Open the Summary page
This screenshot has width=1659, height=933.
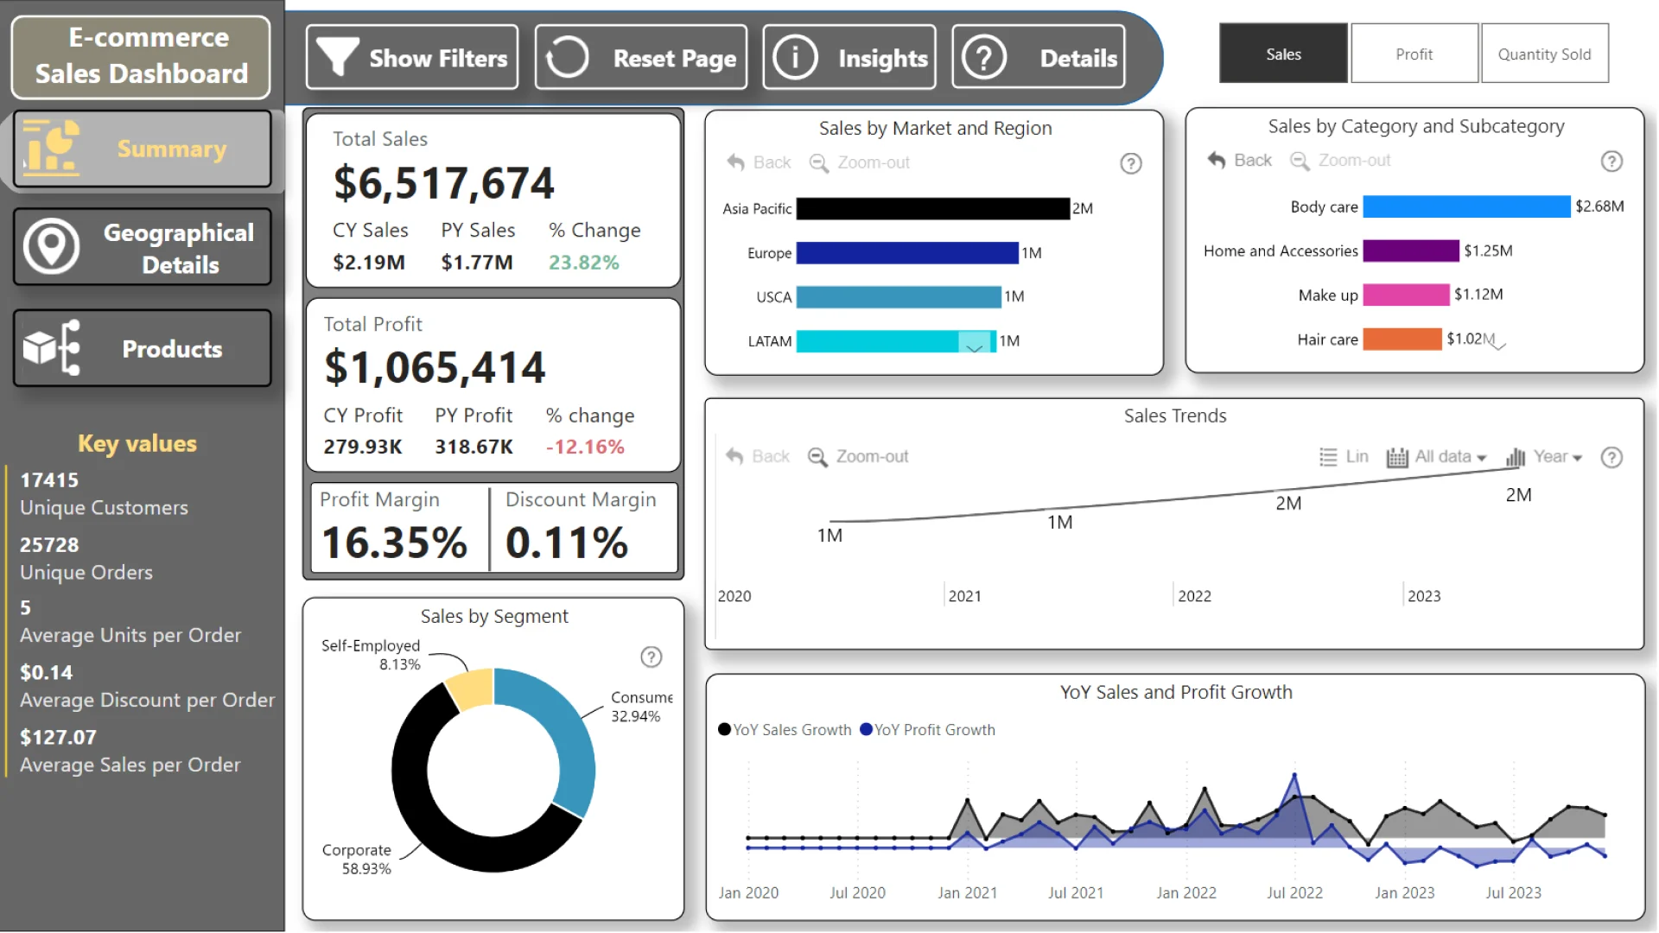(143, 149)
